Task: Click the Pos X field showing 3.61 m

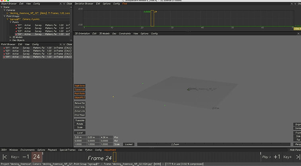Action: tap(80, 137)
